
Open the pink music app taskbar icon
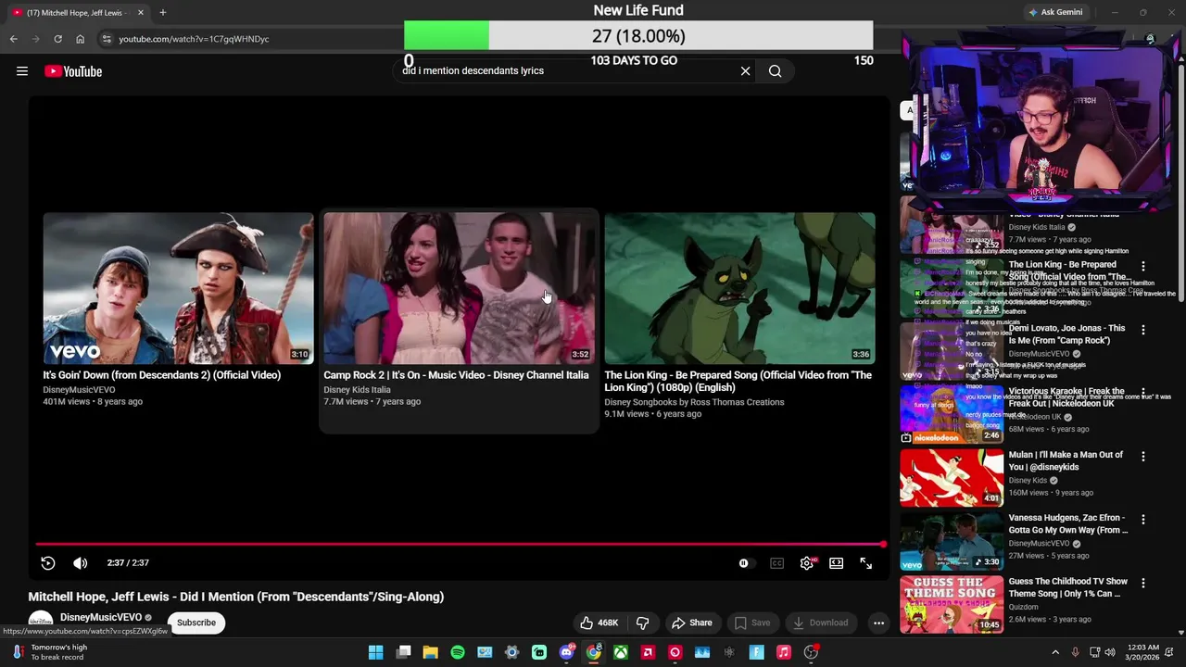click(x=784, y=652)
